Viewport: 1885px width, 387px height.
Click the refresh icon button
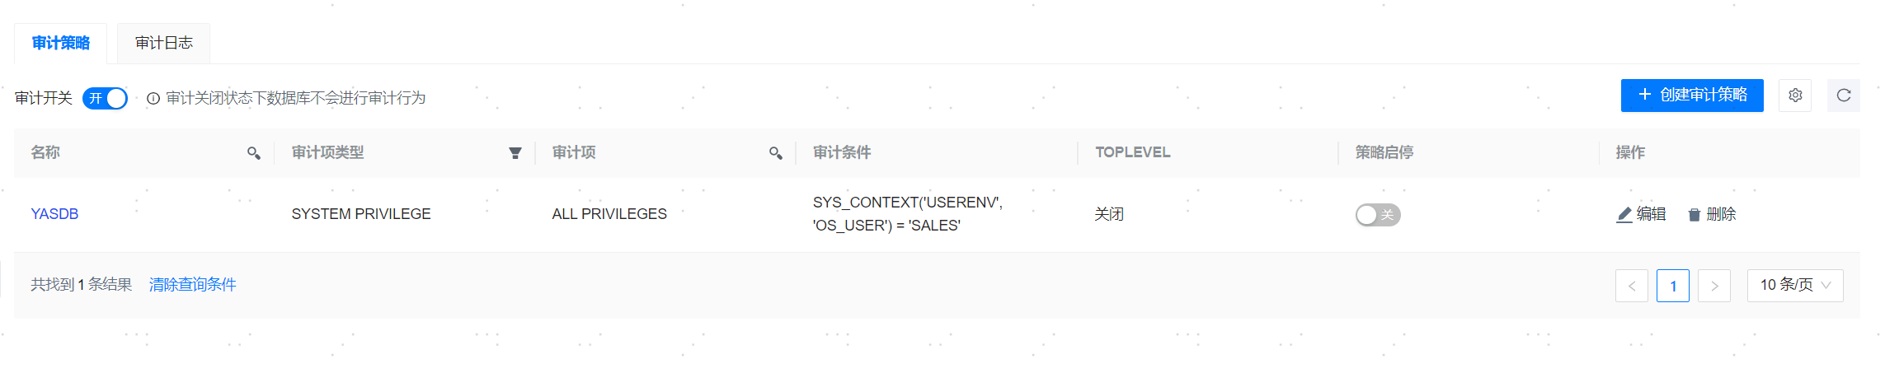point(1844,96)
